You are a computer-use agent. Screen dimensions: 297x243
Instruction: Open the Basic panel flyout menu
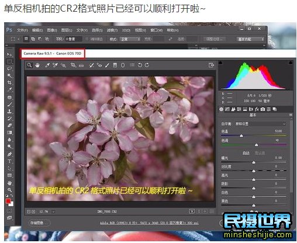291,115
